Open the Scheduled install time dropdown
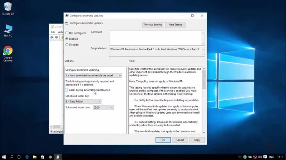 [103, 107]
